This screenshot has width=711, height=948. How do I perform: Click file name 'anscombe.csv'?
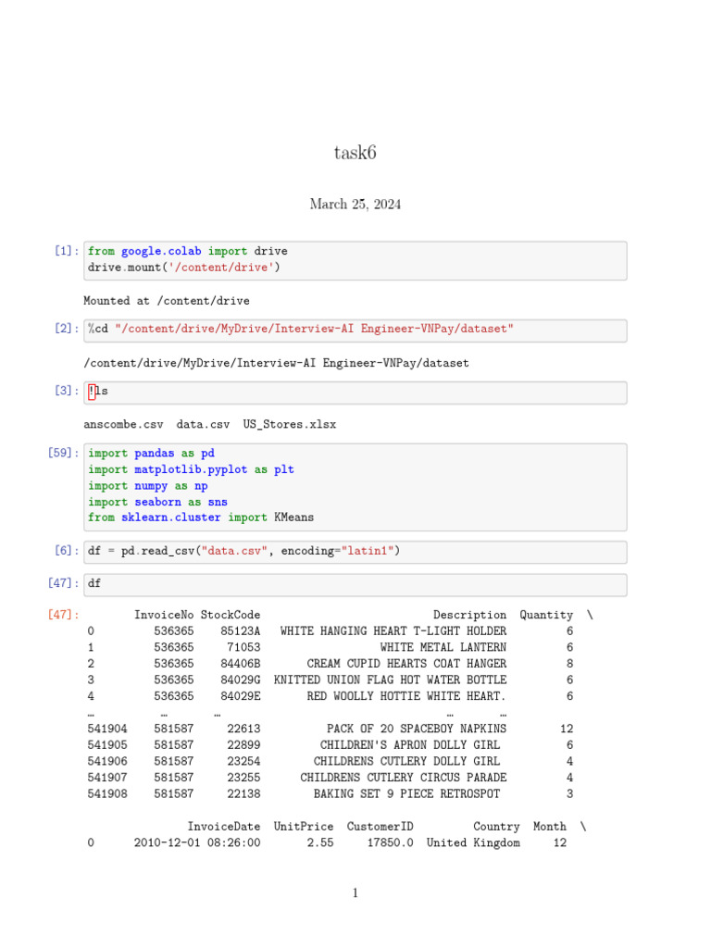123,424
